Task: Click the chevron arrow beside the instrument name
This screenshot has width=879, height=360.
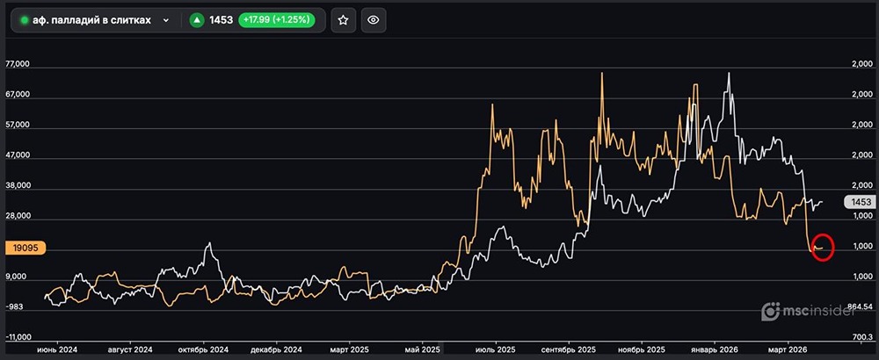Action: click(x=166, y=20)
